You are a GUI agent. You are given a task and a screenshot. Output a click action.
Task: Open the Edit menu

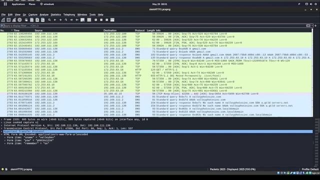tap(10, 14)
